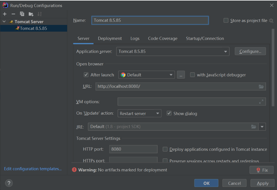Enable with JavaScript debugger checkbox
Image resolution: width=277 pixels, height=190 pixels.
(x=192, y=75)
